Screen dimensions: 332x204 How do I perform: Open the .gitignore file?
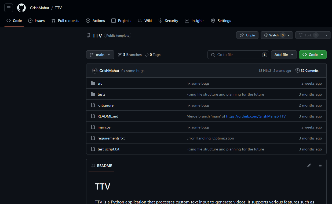pyautogui.click(x=105, y=105)
